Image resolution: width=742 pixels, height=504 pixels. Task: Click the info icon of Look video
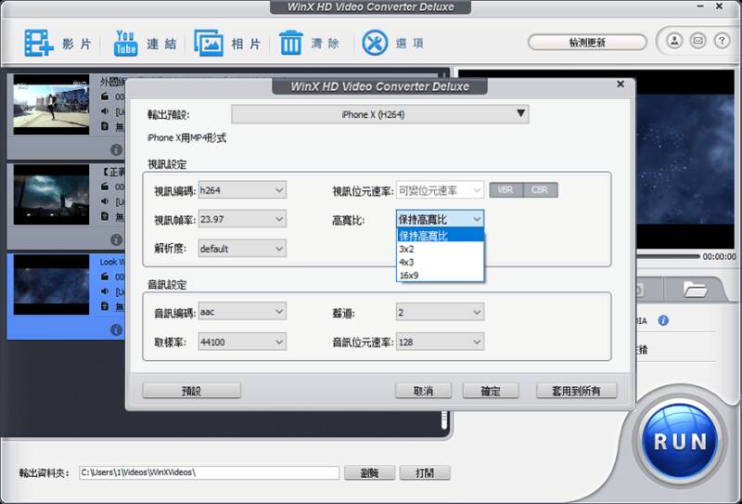(x=117, y=330)
